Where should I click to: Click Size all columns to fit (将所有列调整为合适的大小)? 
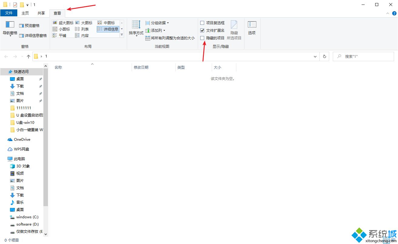[170, 38]
